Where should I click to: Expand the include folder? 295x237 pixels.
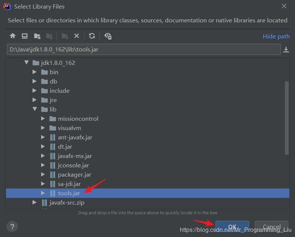click(x=34, y=91)
